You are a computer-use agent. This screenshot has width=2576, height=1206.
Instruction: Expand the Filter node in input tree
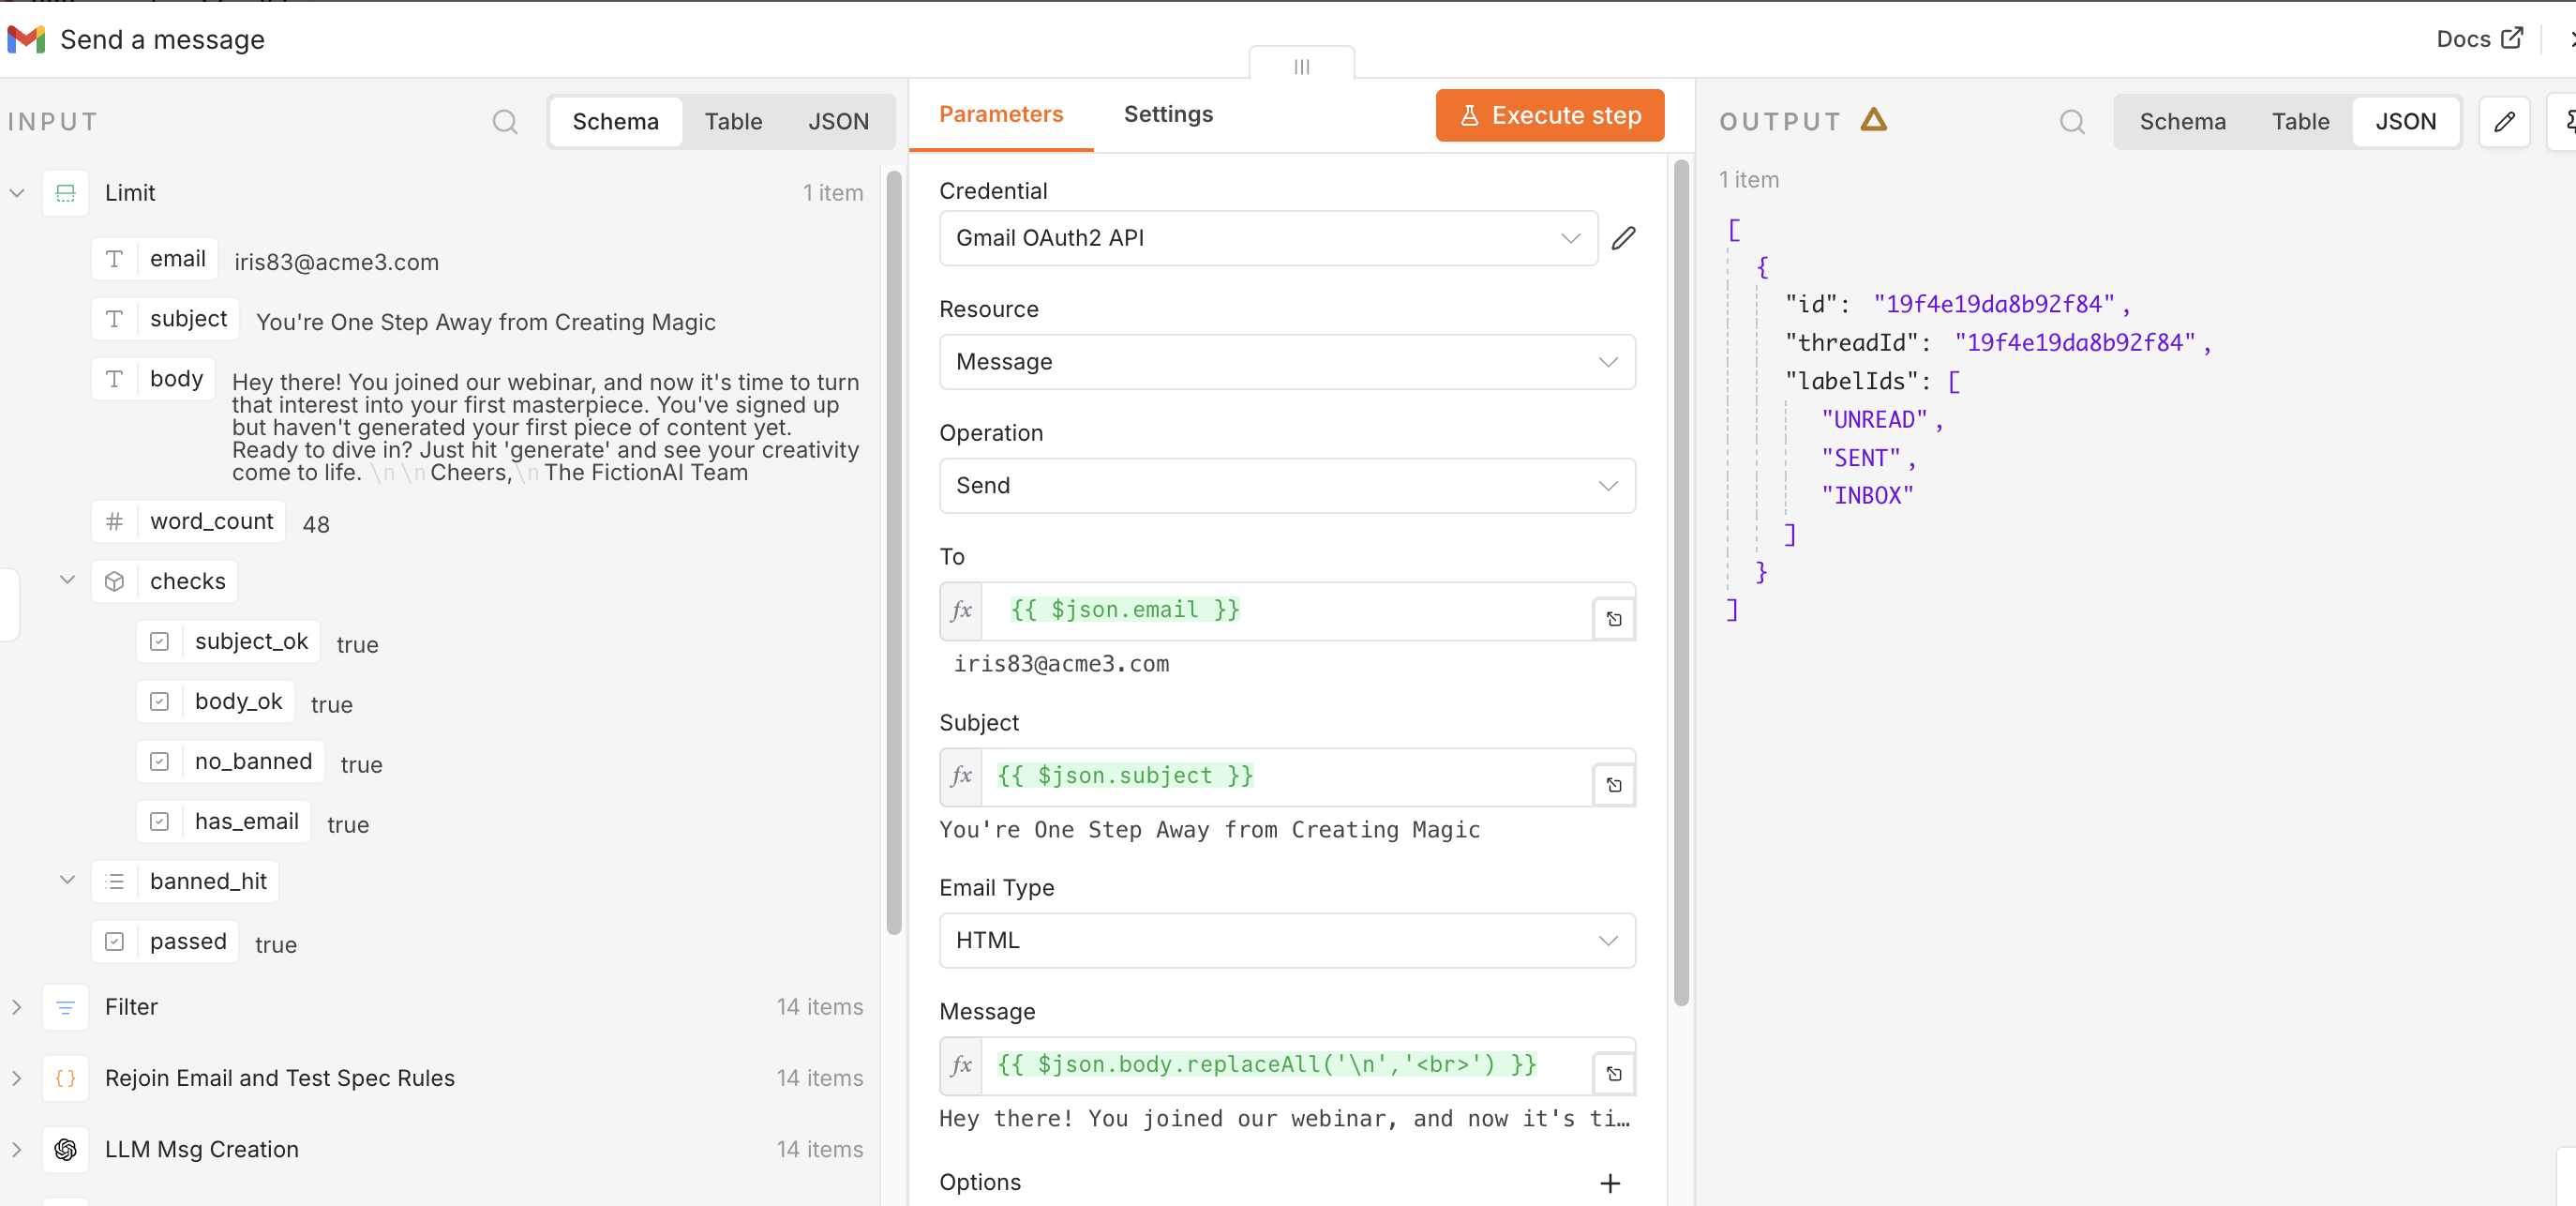pos(17,1007)
